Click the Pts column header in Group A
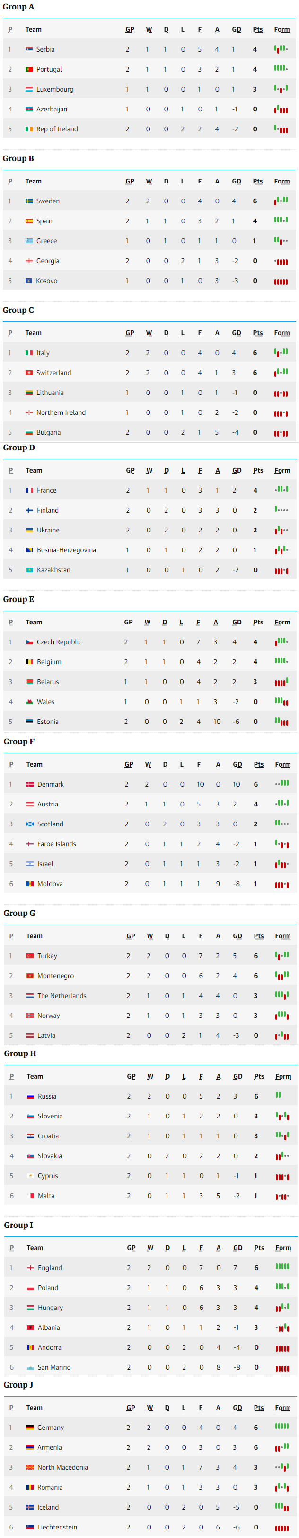The width and height of the screenshot is (299, 1538). click(258, 30)
